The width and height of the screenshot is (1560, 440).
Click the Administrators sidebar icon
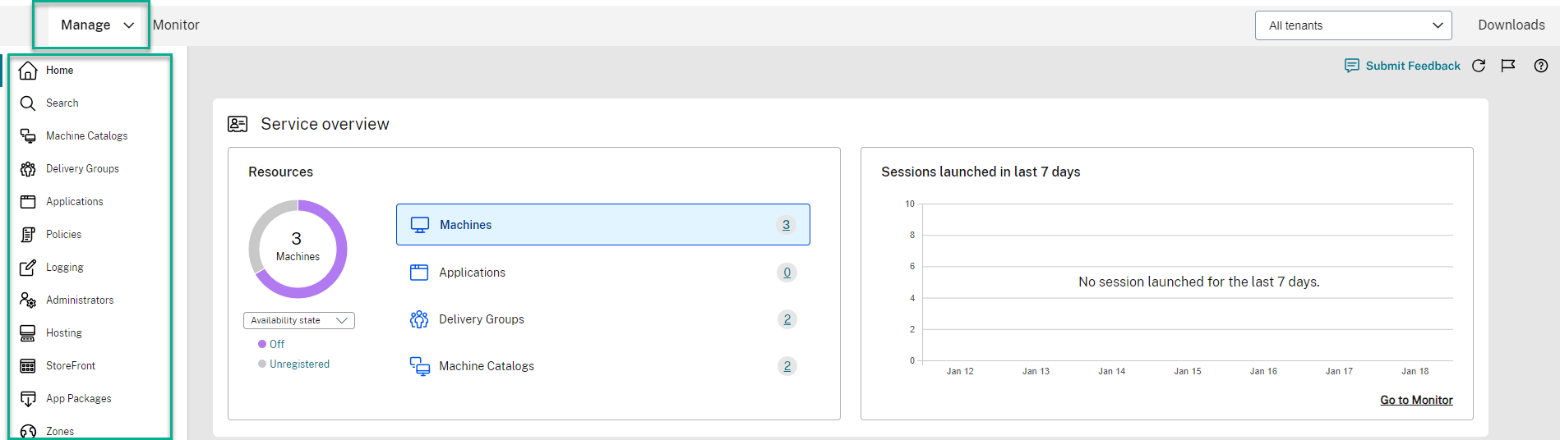[28, 300]
